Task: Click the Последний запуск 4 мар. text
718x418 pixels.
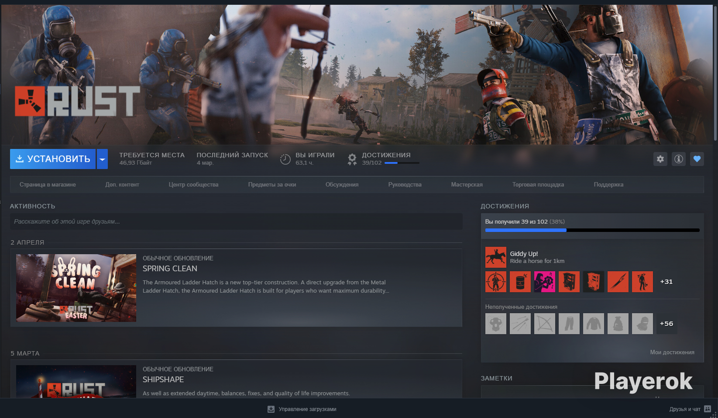Action: coord(232,159)
